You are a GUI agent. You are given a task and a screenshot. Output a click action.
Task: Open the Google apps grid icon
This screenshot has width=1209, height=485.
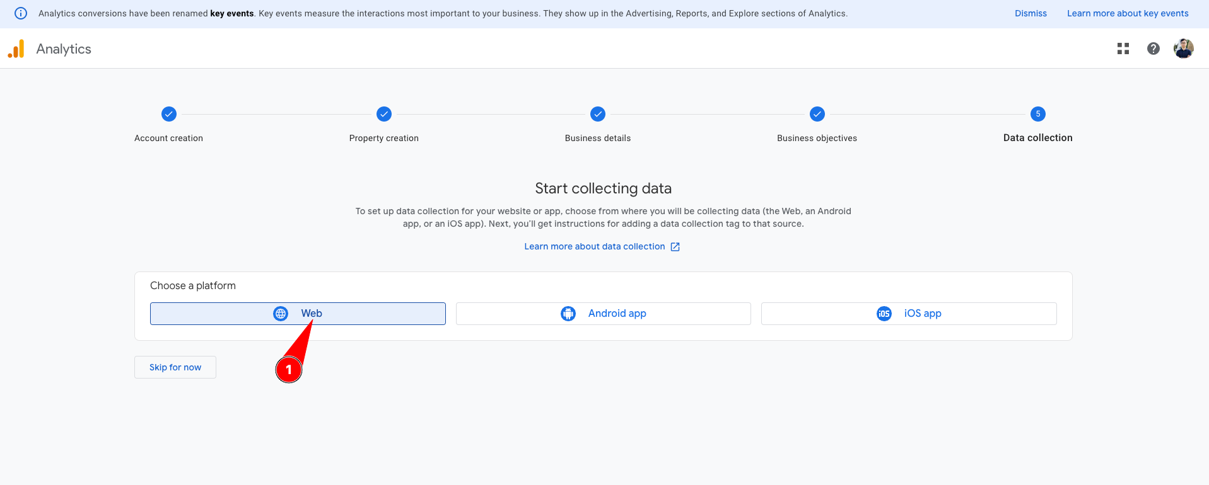coord(1123,48)
